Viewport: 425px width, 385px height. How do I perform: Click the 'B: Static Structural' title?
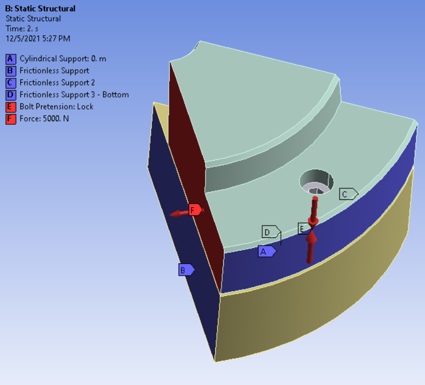41,9
